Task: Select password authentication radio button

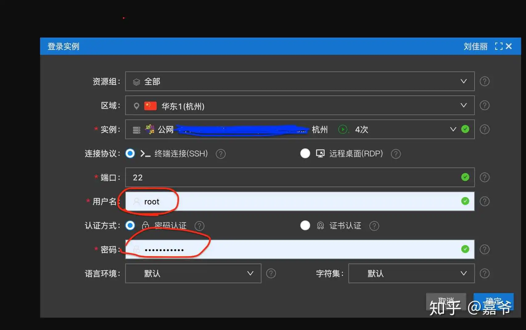Action: pos(130,226)
